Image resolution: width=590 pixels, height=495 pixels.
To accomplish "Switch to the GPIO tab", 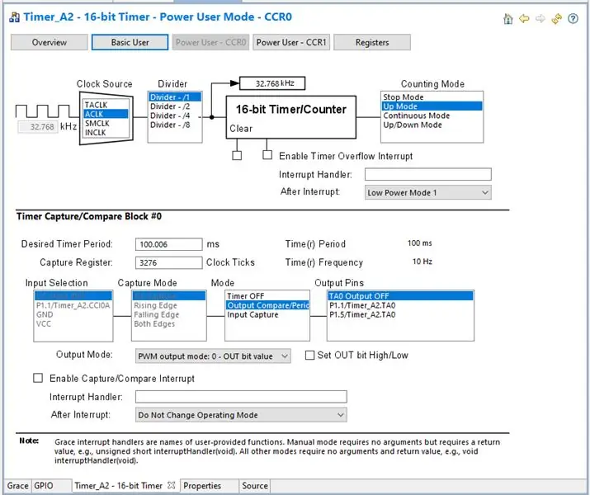I will (51, 486).
